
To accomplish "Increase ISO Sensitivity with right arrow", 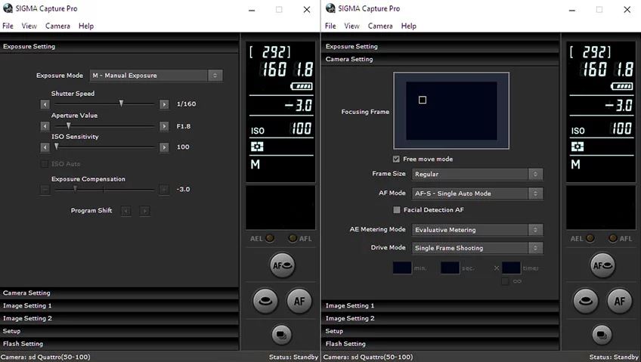I will tap(164, 147).
